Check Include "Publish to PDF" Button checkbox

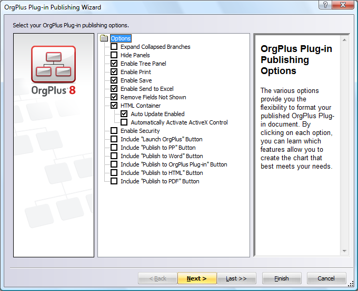114,181
